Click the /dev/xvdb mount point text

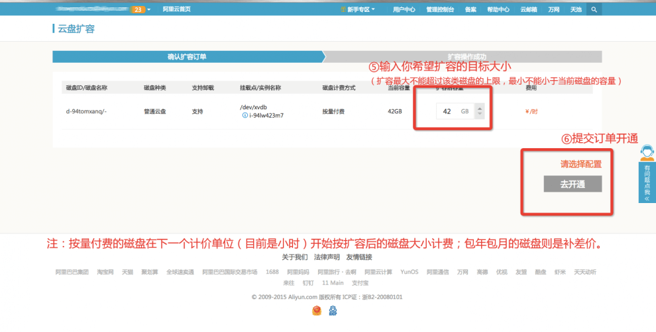click(254, 107)
